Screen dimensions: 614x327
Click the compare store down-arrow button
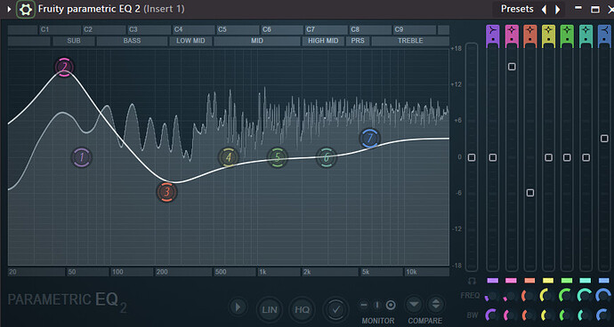[x=414, y=304]
